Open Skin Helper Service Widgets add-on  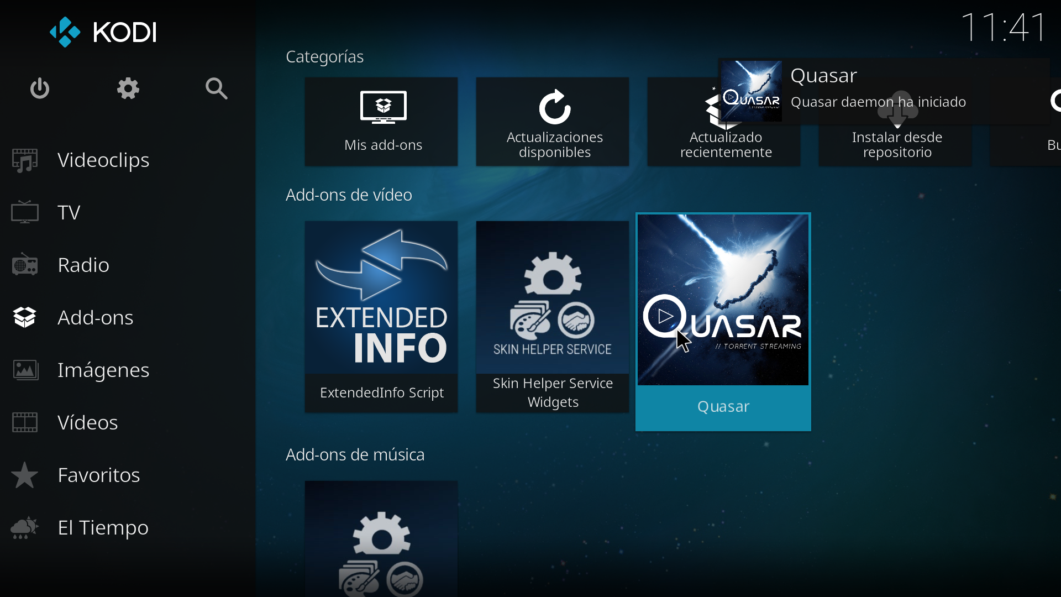(553, 317)
